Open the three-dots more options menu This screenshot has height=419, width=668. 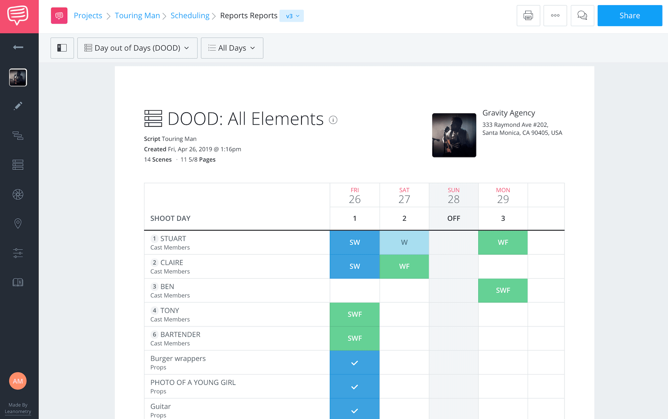click(555, 16)
